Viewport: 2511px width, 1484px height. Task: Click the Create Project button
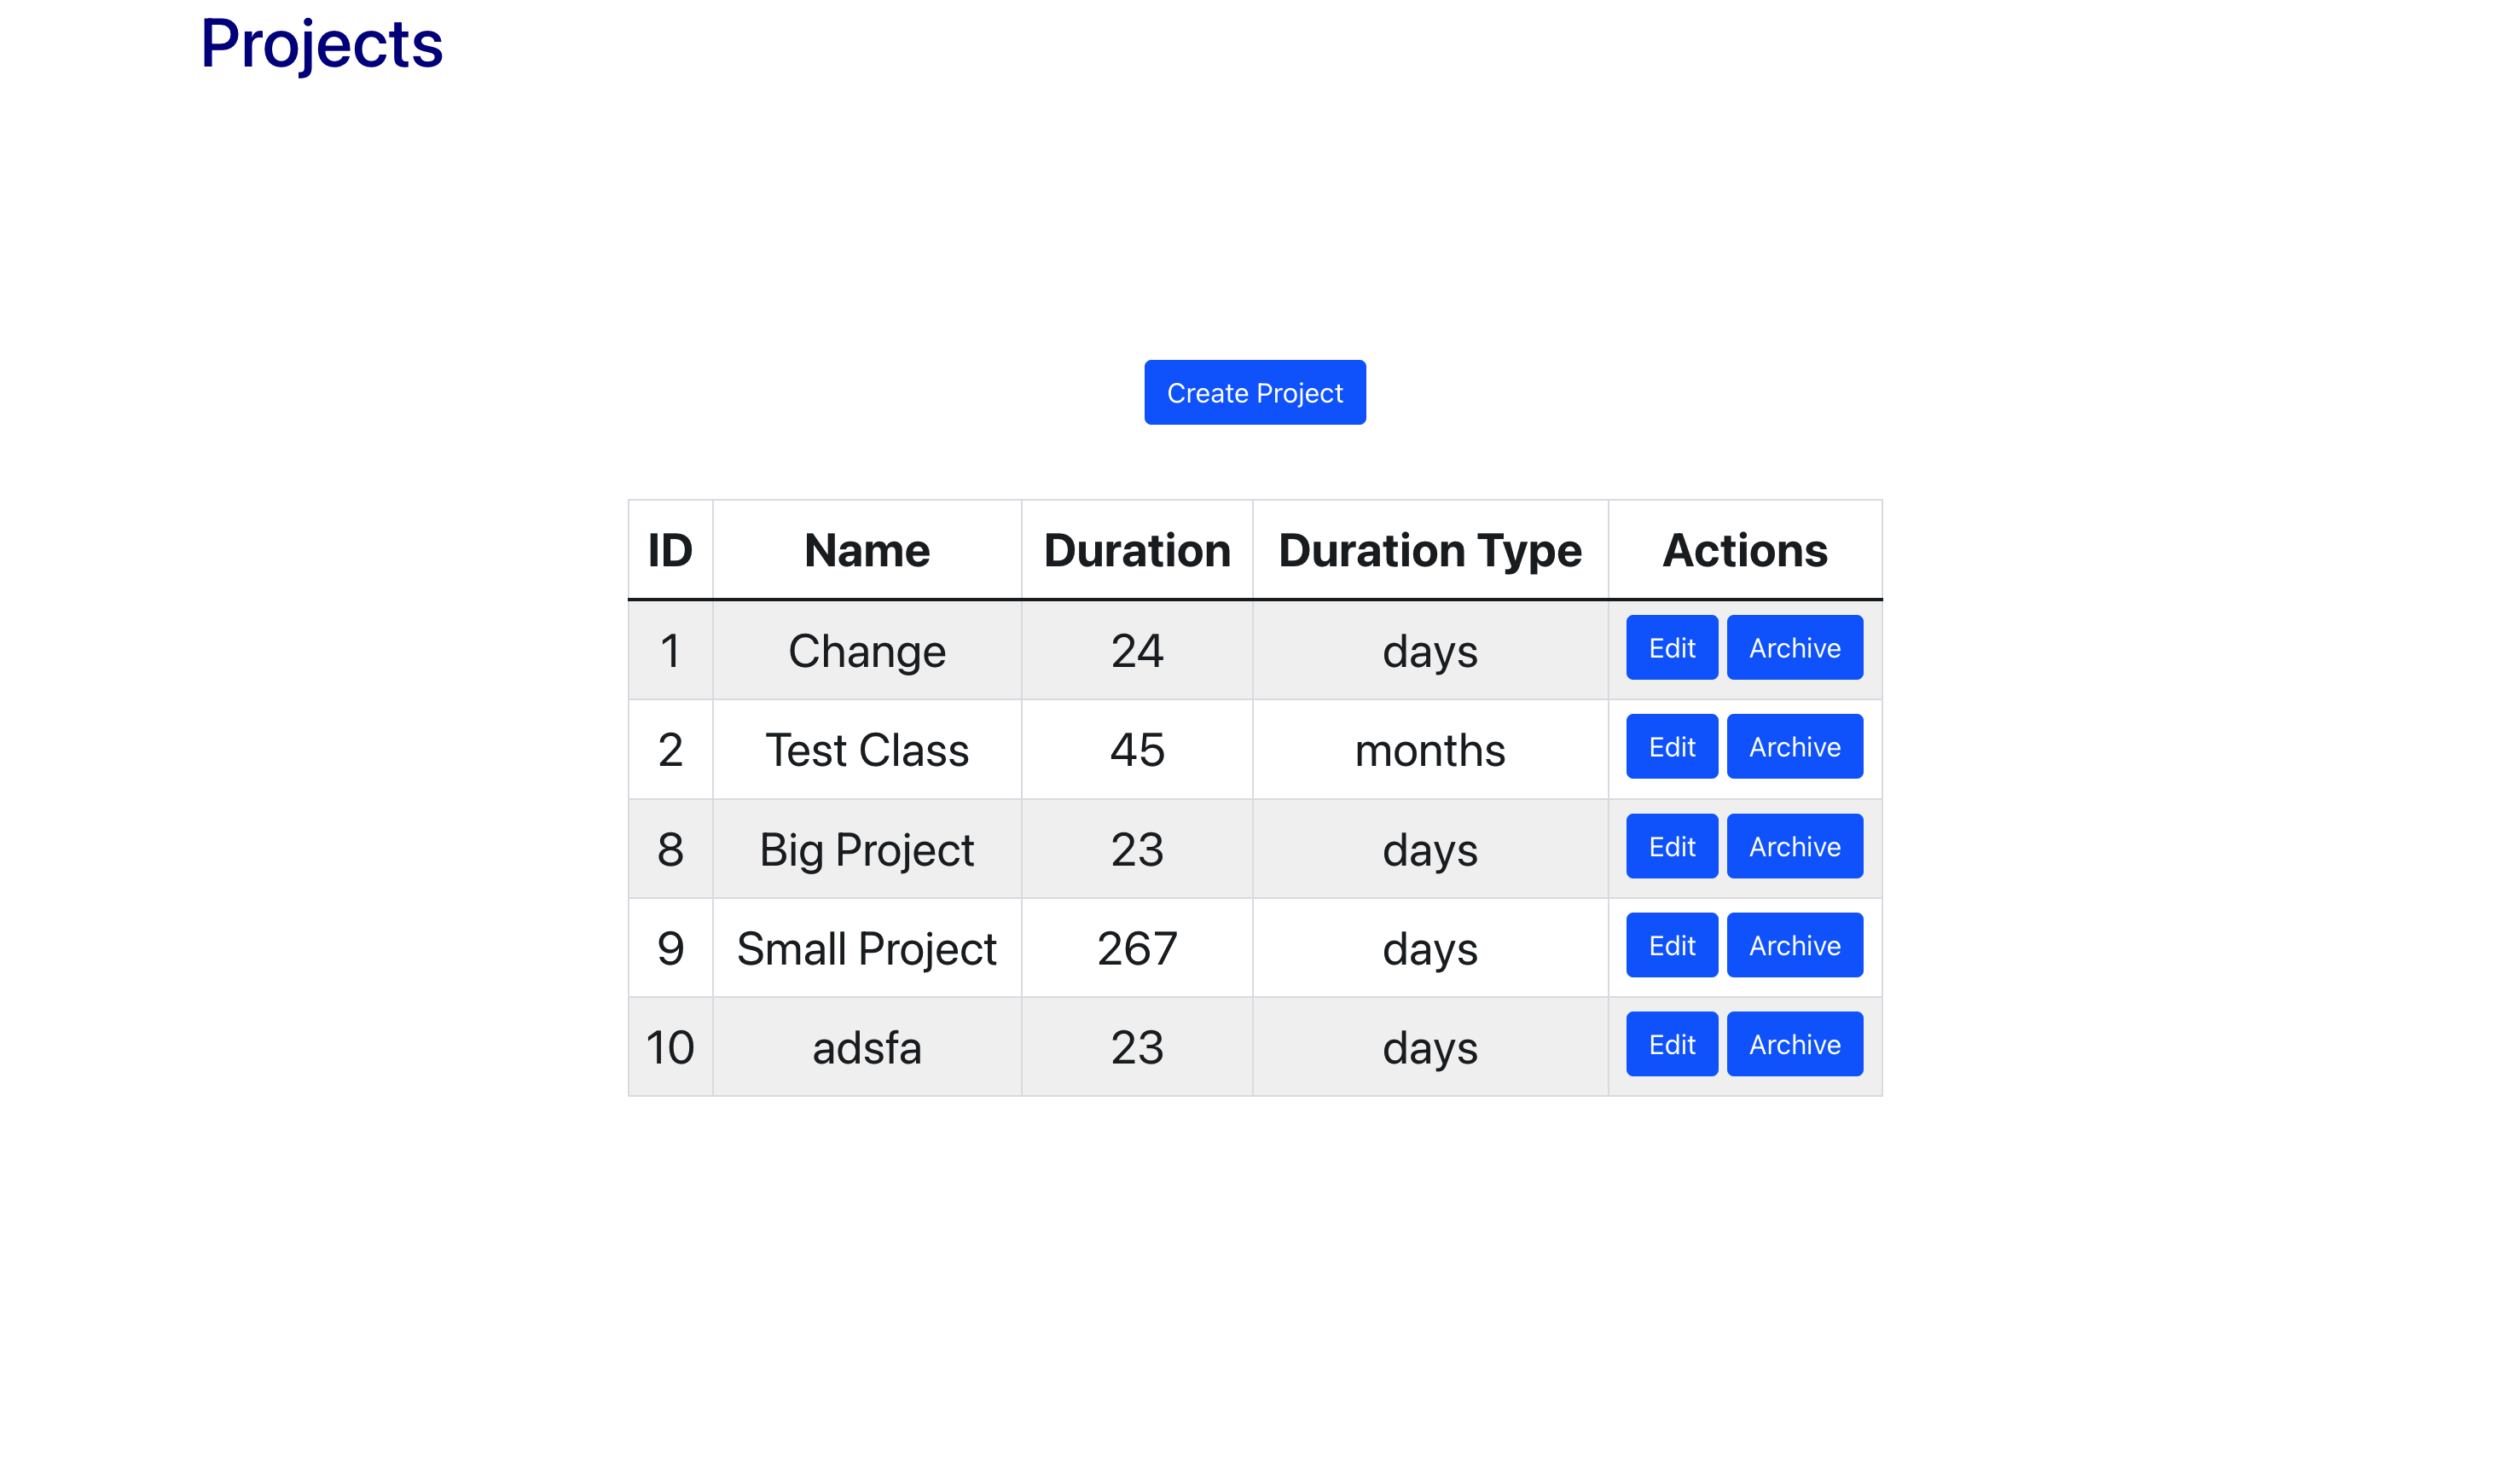[1254, 392]
